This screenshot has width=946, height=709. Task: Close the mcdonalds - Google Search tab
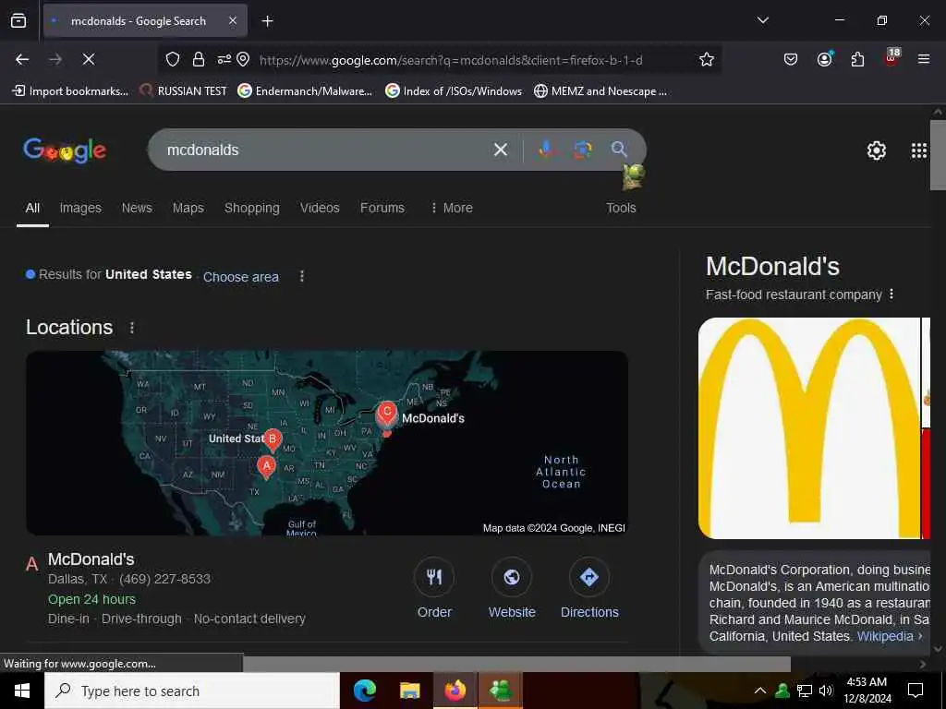coord(233,21)
